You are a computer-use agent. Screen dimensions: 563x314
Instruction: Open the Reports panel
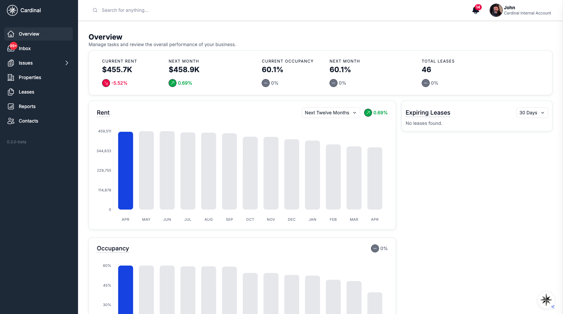[27, 106]
